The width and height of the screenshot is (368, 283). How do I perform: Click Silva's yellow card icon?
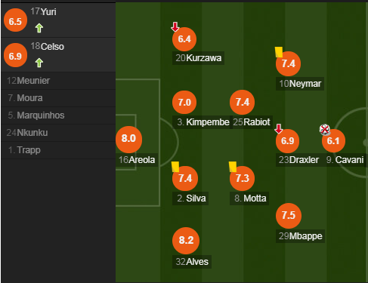pos(175,167)
